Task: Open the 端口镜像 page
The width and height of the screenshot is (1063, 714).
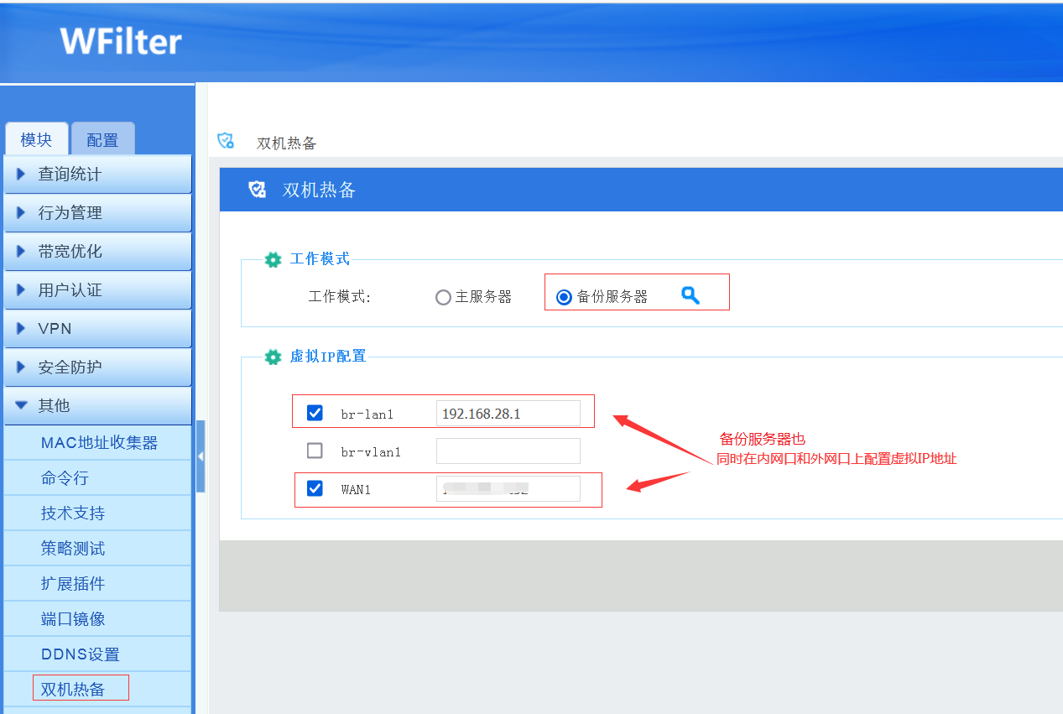Action: tap(73, 619)
